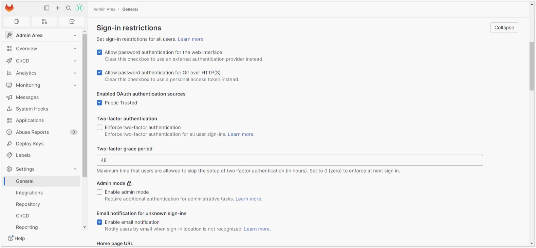
Task: Uncheck Enable email notification
Action: [x=99, y=222]
